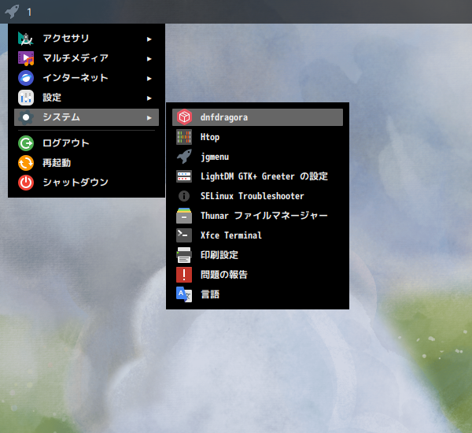Viewport: 472px width, 433px height.
Task: Open the アクセサリ menu entry
Action: pyautogui.click(x=87, y=39)
